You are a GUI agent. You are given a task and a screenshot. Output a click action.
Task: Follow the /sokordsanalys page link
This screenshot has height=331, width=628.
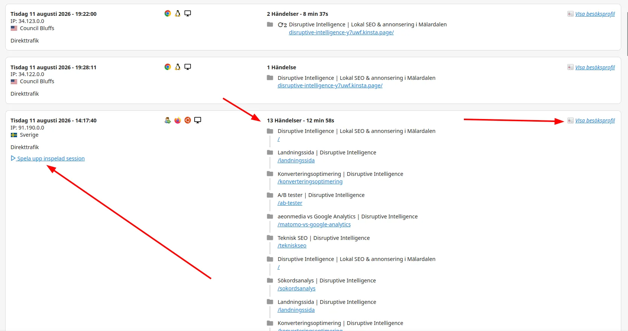pyautogui.click(x=296, y=288)
